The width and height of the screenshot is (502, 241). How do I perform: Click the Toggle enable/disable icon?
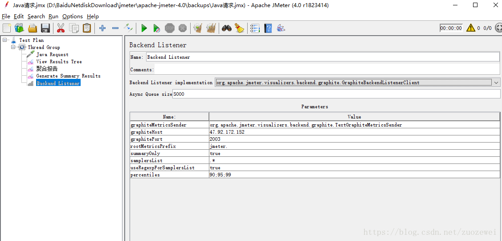128,28
